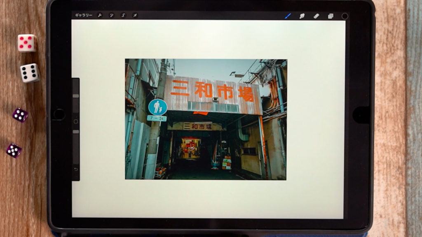The height and width of the screenshot is (237, 422).
Task: Select the Eraser tool
Action: click(316, 16)
